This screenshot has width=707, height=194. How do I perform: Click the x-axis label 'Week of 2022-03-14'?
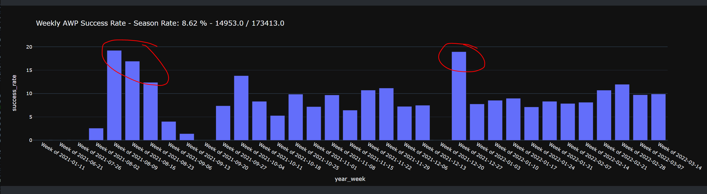tap(679, 156)
